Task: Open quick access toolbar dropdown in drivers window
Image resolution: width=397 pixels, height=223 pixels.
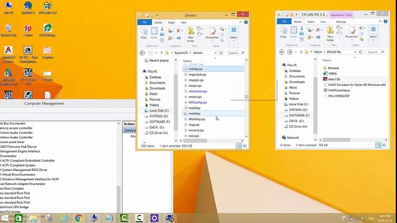Action: tap(157, 15)
